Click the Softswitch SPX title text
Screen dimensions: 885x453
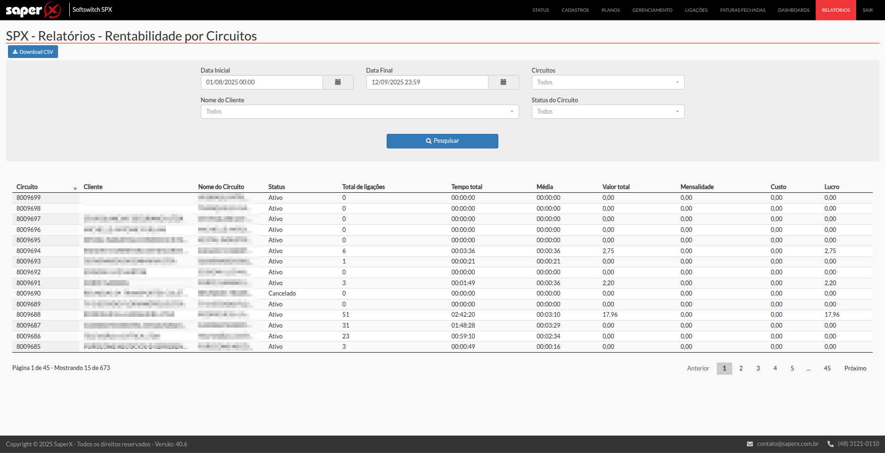pyautogui.click(x=92, y=9)
